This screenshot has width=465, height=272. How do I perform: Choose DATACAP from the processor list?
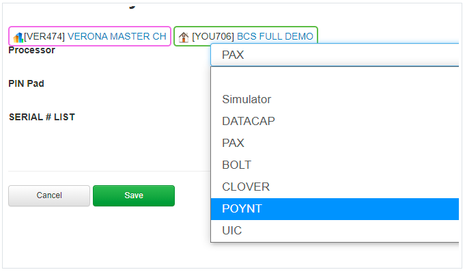[335, 121]
